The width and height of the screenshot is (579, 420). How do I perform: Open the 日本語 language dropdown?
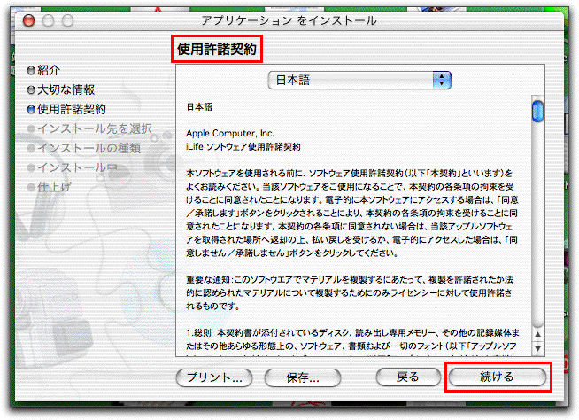(x=359, y=81)
